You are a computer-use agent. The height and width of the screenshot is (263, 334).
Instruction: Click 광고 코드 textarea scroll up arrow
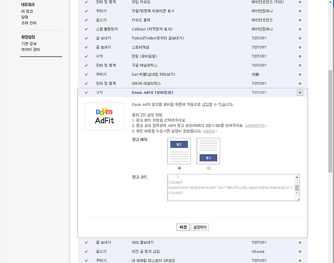click(x=297, y=177)
